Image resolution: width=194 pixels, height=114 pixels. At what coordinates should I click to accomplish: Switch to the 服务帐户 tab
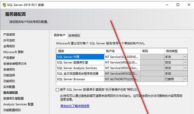coord(60,35)
